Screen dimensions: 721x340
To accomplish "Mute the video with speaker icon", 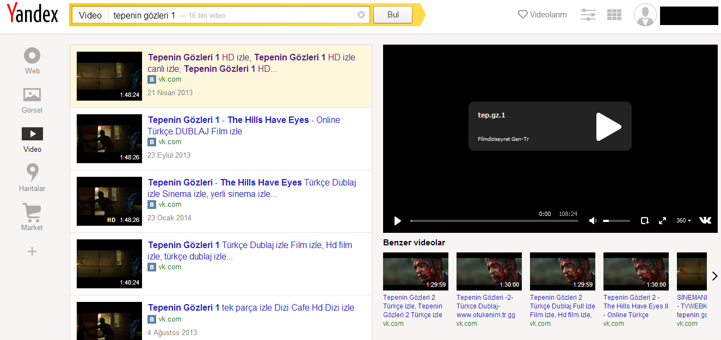I will [x=593, y=220].
